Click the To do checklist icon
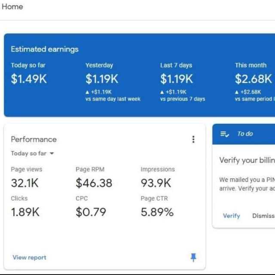This screenshot has width=275, height=275. coord(225,134)
